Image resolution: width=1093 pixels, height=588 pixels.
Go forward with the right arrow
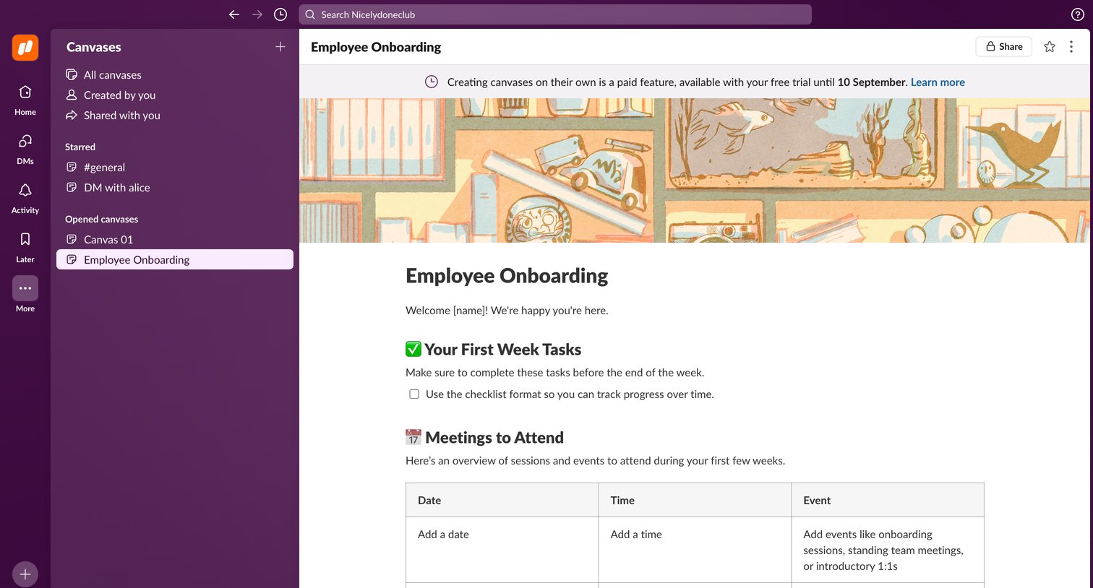click(257, 14)
